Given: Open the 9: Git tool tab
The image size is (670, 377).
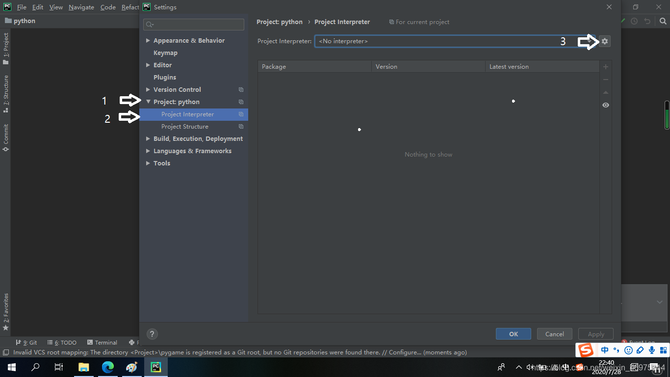Looking at the screenshot, I should click(x=26, y=343).
